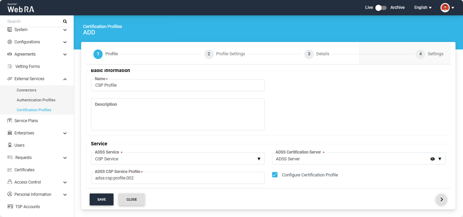The width and height of the screenshot is (463, 217).
Task: Expand the Personal Information chevron
Action: [x=65, y=194]
